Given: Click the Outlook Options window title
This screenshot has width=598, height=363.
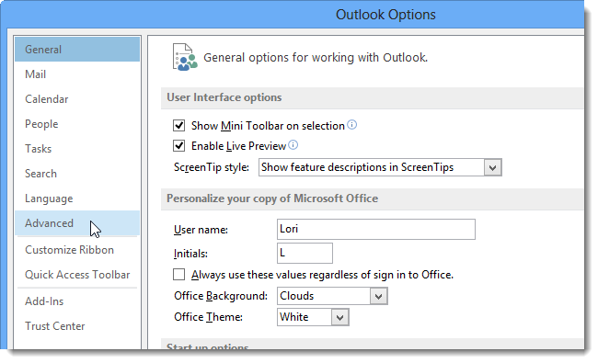Looking at the screenshot, I should tap(385, 15).
